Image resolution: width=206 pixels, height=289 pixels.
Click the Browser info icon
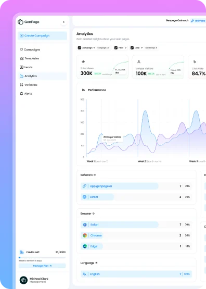coord(93,213)
